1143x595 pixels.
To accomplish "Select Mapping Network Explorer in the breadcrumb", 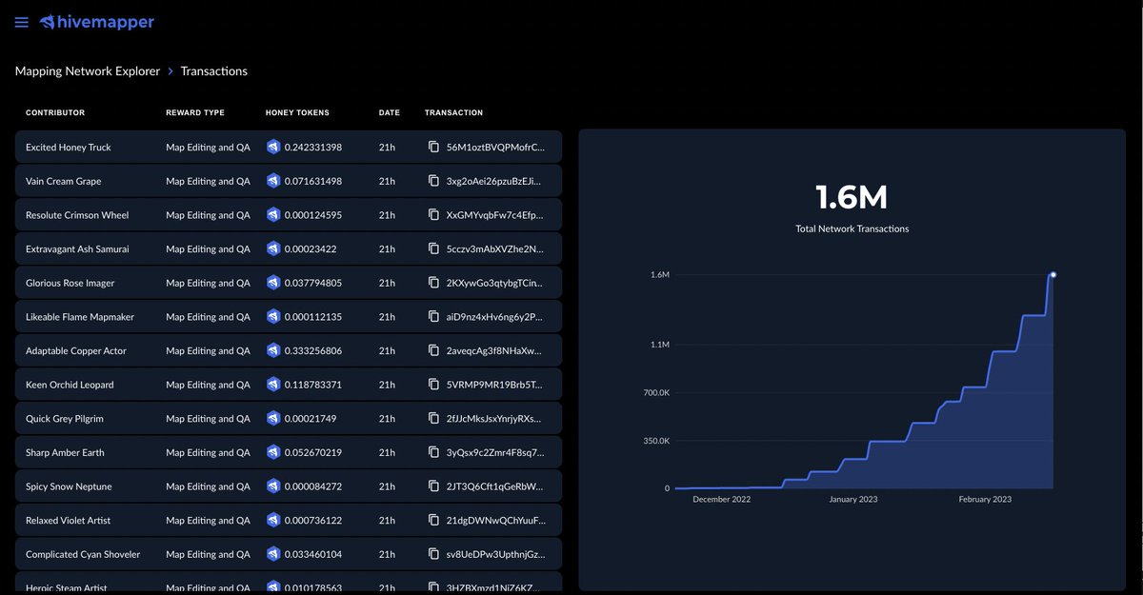I will click(x=87, y=70).
